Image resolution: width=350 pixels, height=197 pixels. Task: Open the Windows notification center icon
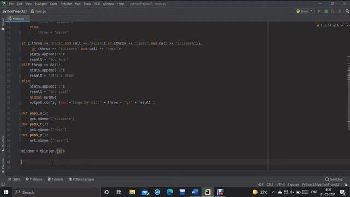(342, 192)
